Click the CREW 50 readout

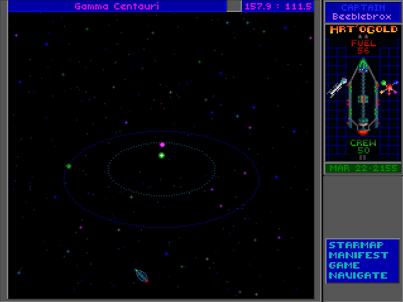tap(363, 147)
